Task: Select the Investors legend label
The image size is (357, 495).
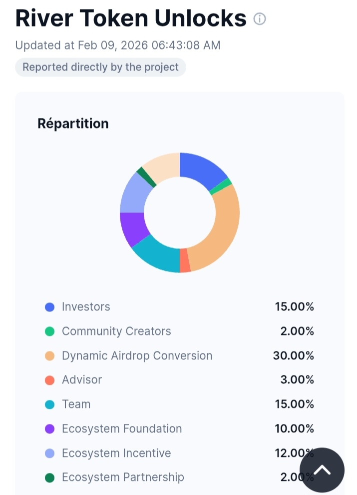Action: click(x=86, y=307)
